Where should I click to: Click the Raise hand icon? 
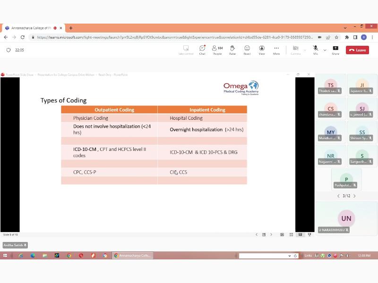(x=232, y=50)
